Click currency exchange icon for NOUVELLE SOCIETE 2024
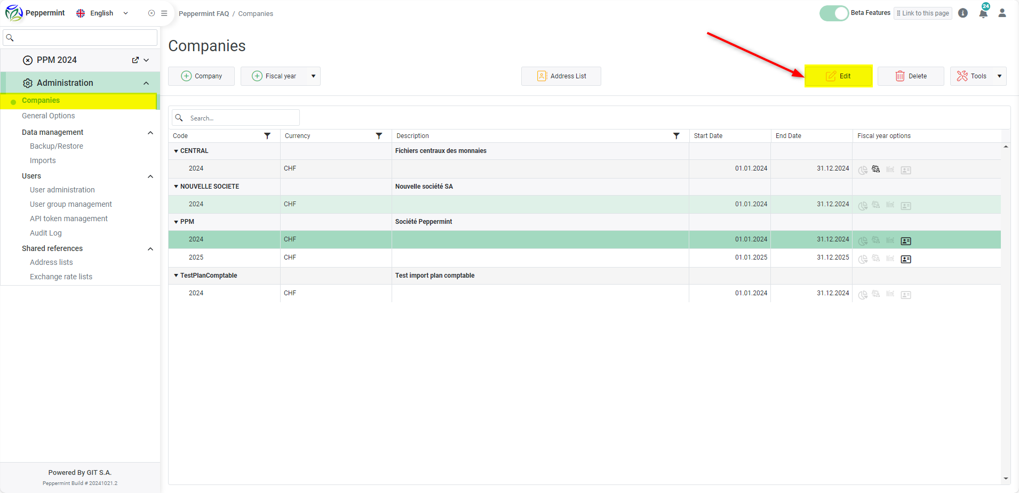 tap(876, 205)
